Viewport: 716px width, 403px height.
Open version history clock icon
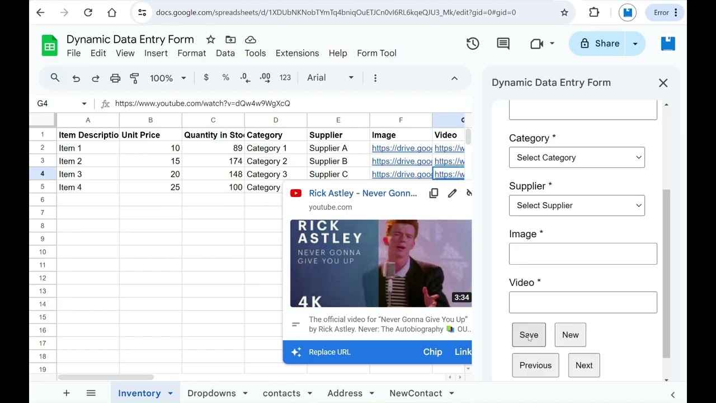[473, 44]
